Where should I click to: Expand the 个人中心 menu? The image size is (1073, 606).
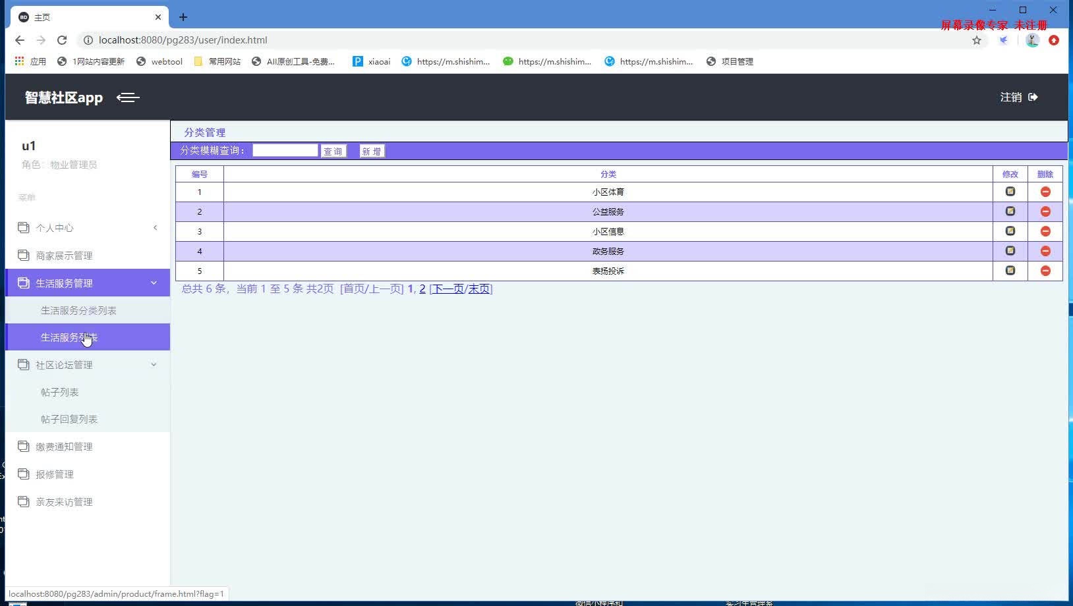[x=88, y=228]
